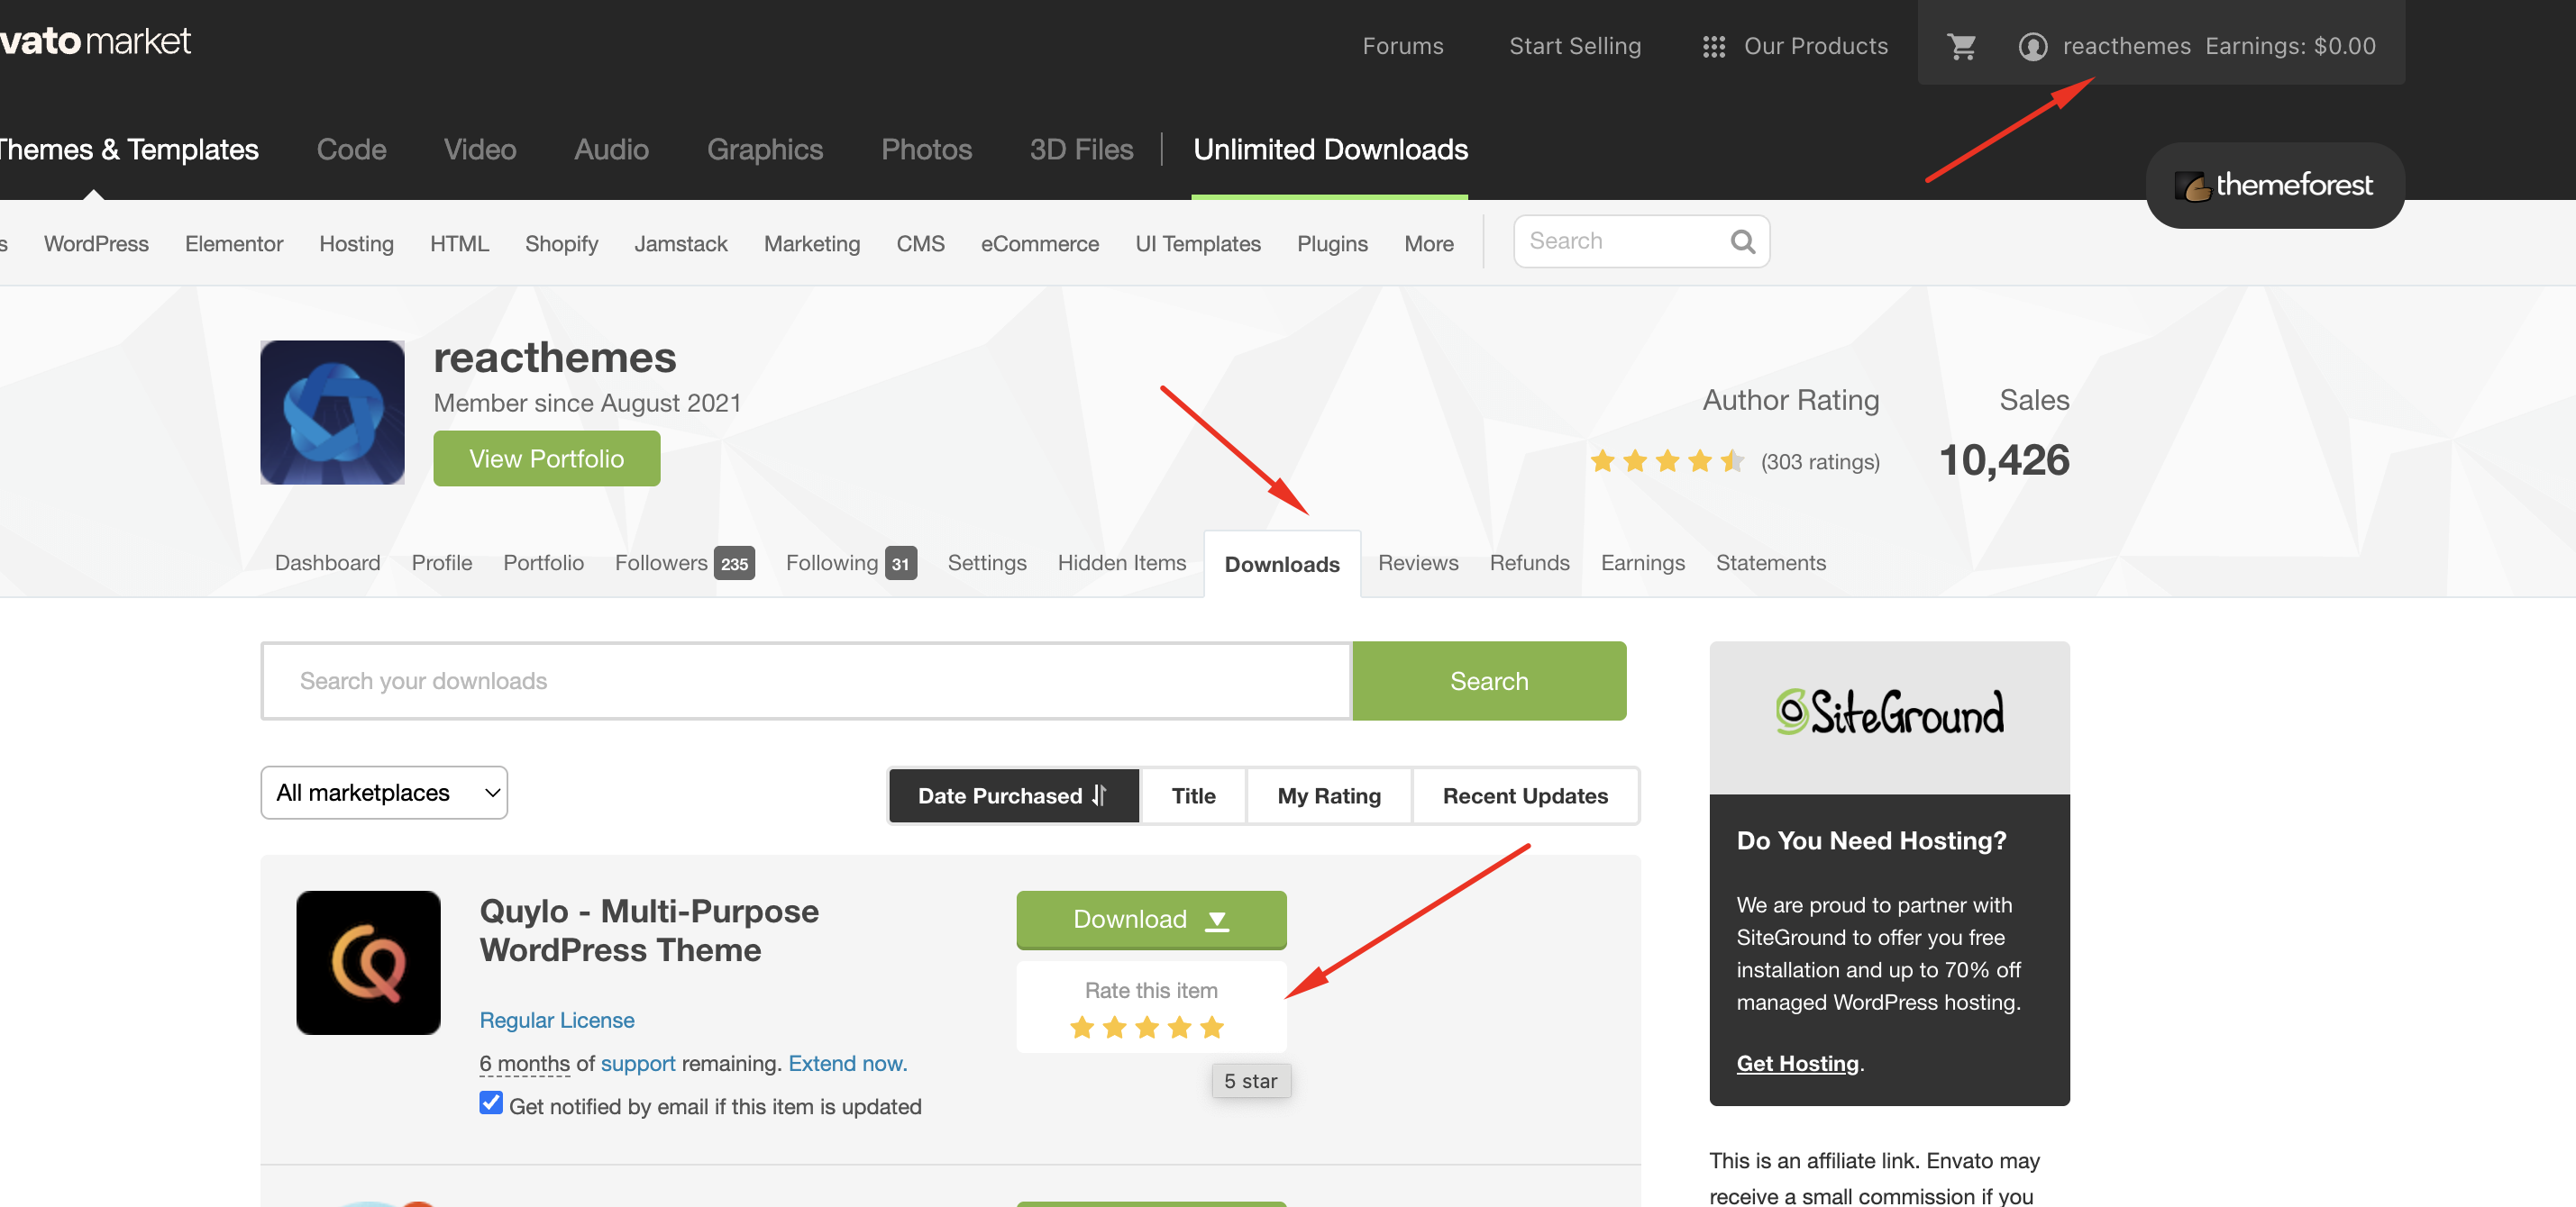The width and height of the screenshot is (2576, 1207).
Task: Expand the More category menu
Action: pos(1428,244)
